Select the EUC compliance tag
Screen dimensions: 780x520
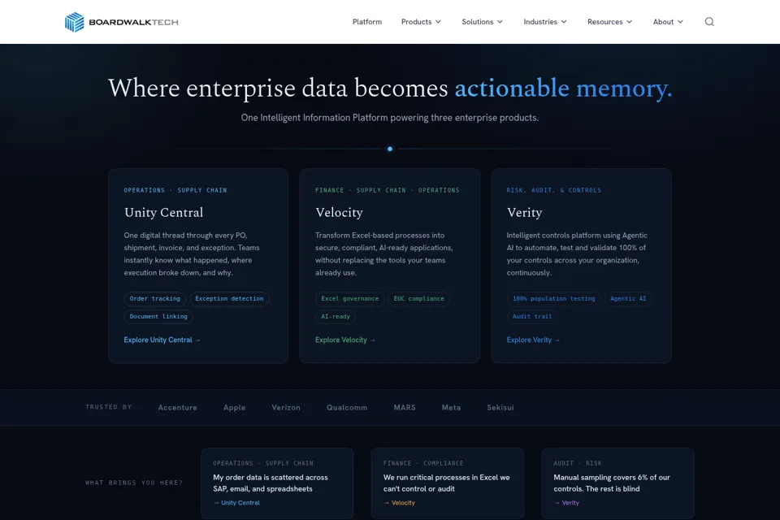click(x=419, y=298)
